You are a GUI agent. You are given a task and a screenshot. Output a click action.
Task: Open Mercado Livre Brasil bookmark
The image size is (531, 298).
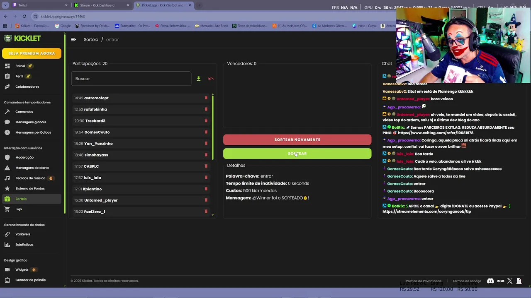211,26
